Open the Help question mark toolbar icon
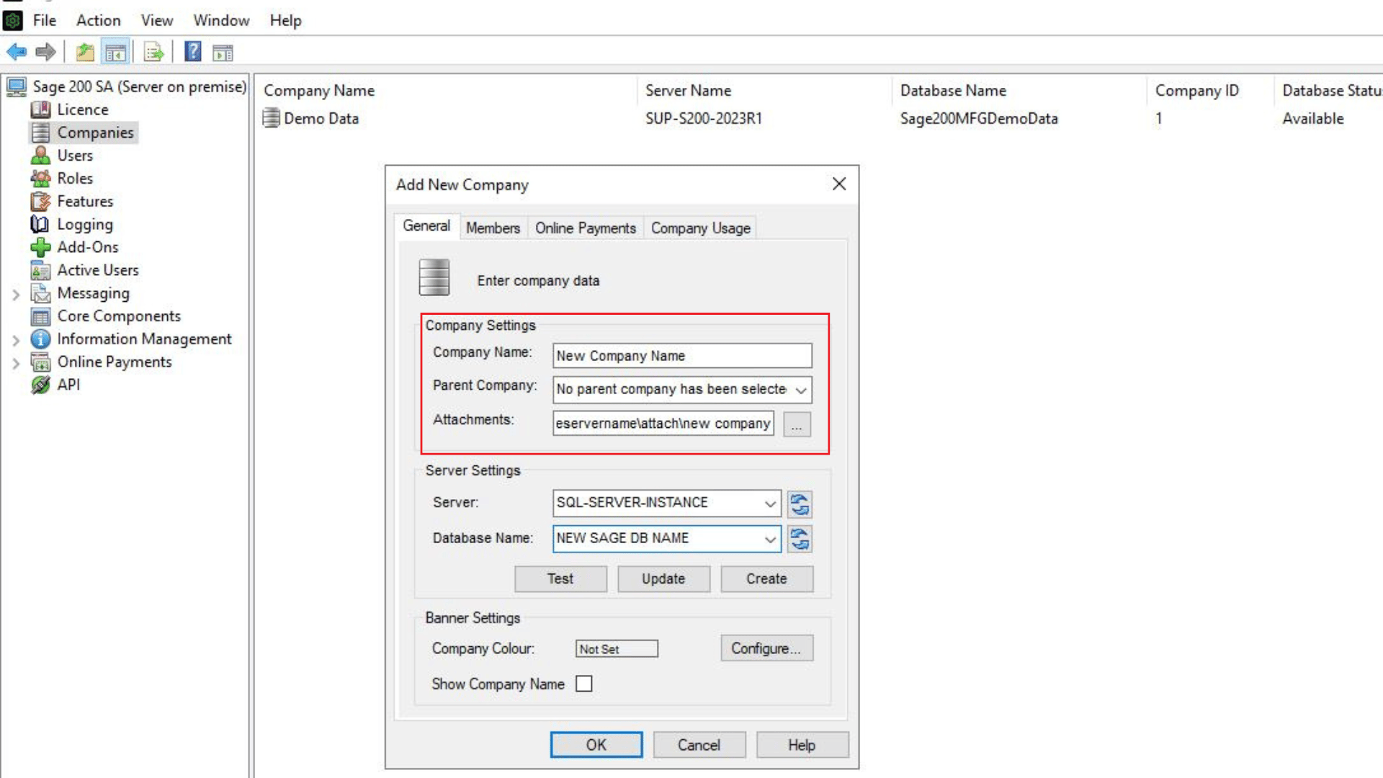Viewport: 1383px width, 778px height. (193, 52)
